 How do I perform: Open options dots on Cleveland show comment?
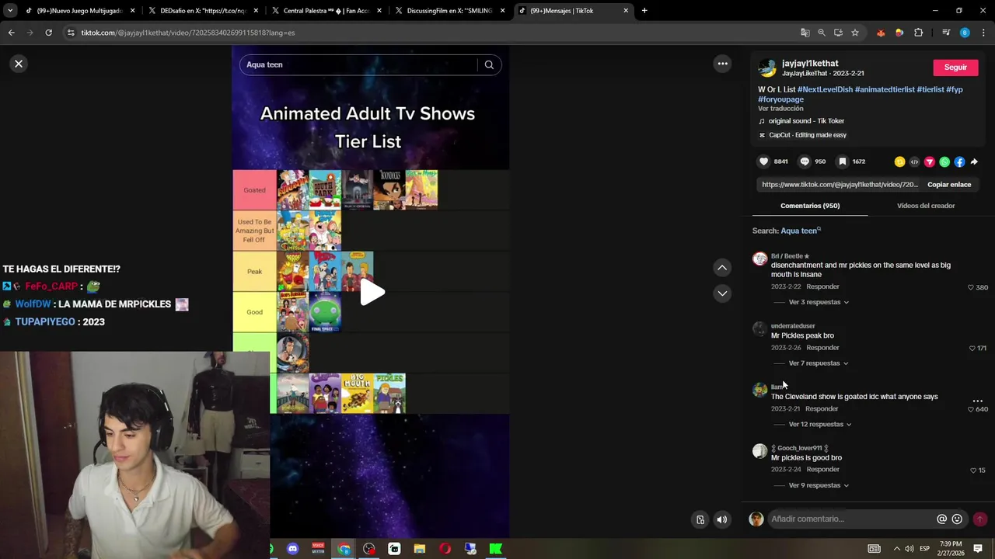[x=977, y=401]
